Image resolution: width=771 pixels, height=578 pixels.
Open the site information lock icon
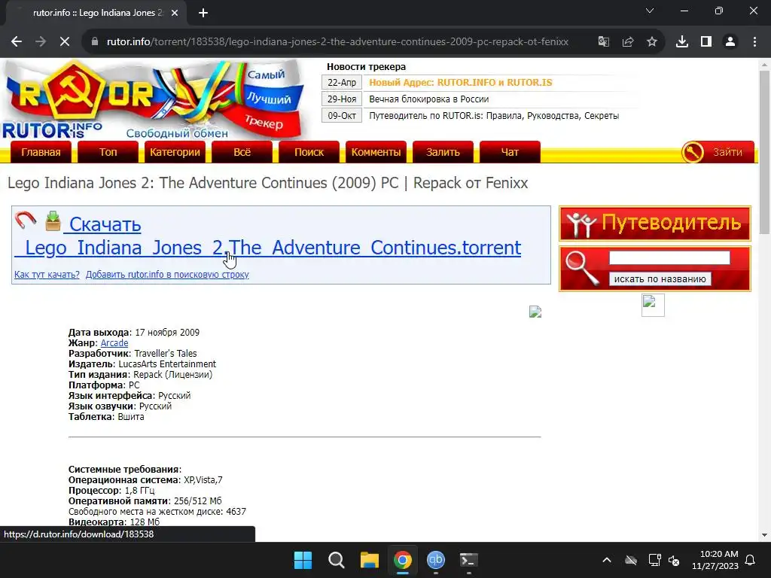tap(95, 42)
